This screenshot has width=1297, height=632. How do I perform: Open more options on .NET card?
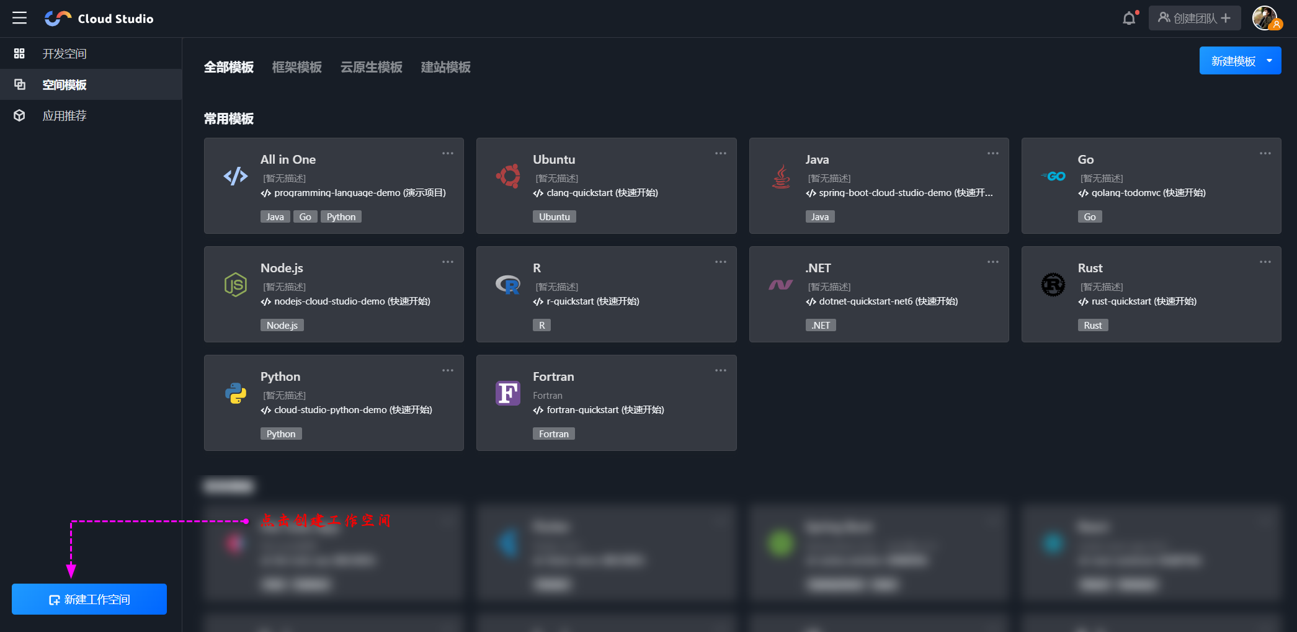pyautogui.click(x=993, y=262)
